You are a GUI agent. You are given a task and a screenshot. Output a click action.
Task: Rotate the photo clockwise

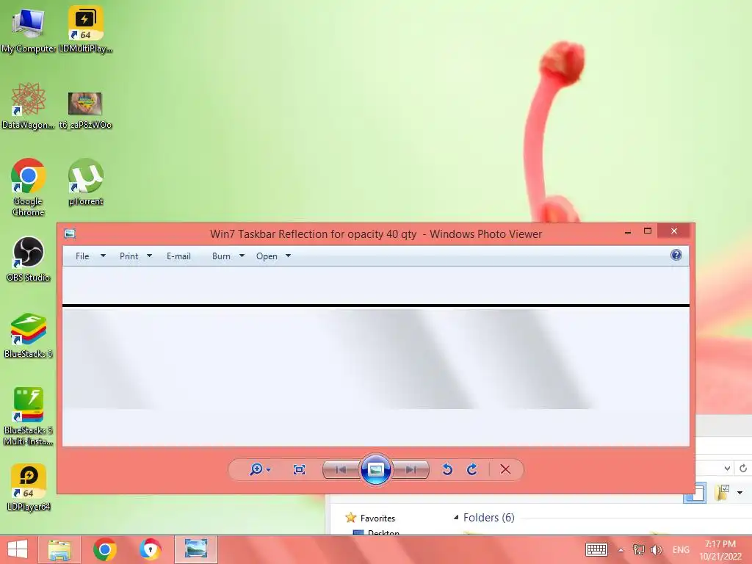[472, 469]
